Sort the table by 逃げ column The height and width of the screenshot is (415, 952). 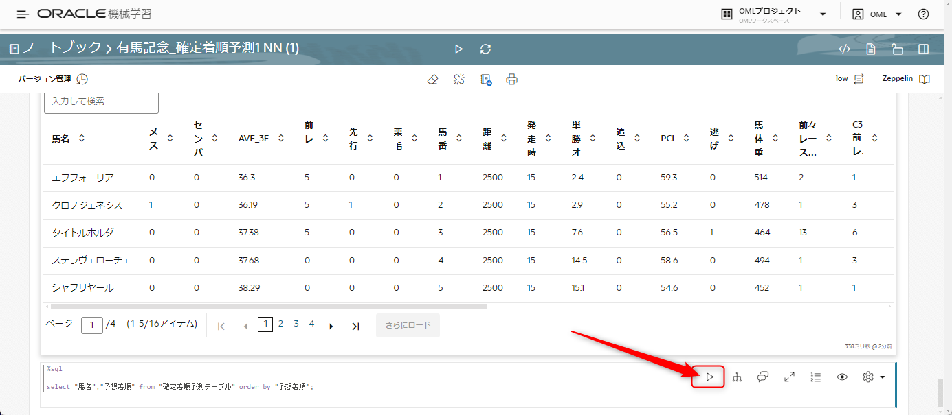731,139
